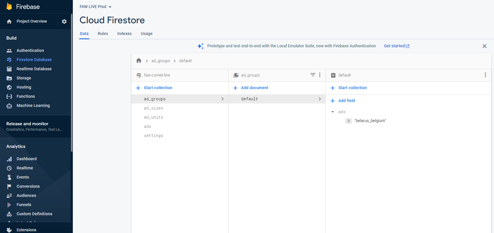
Task: Open ad_groups collection three-dot menu
Action: 320,75
